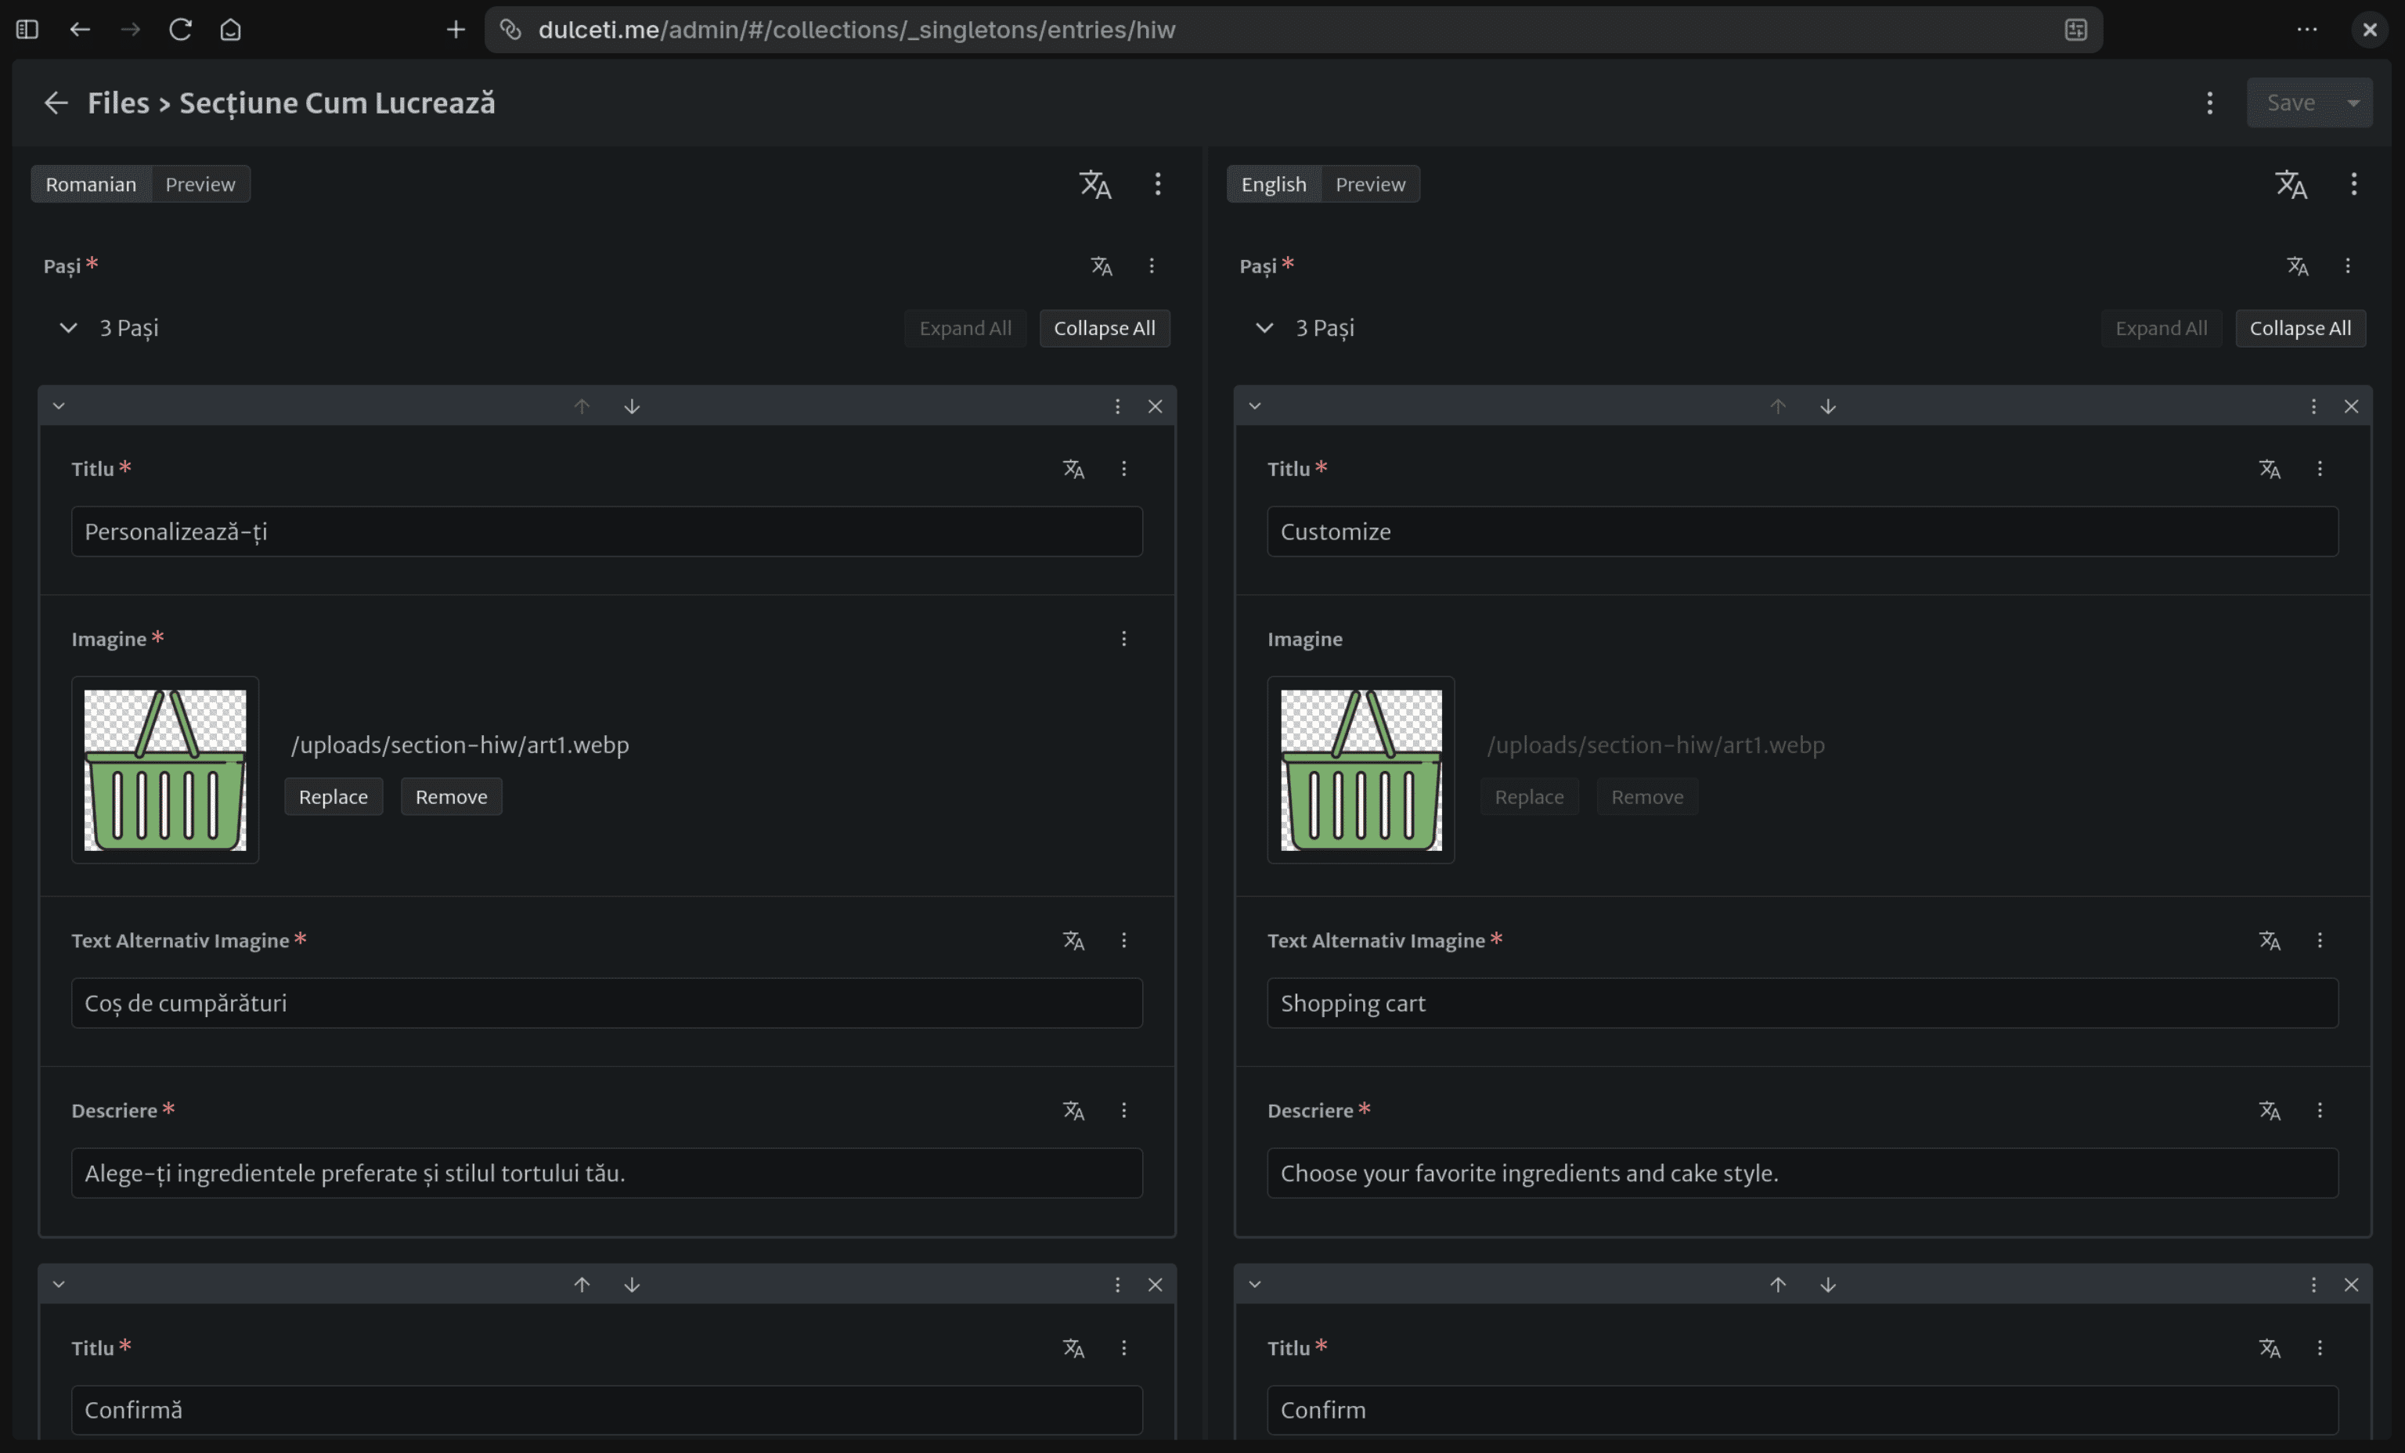Image resolution: width=2405 pixels, height=1453 pixels.
Task: Collapse the second Romanian step with the chevron
Action: 59,1284
